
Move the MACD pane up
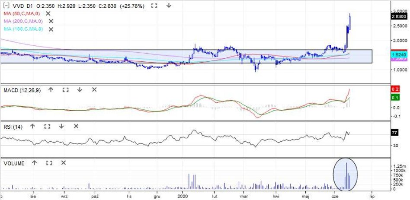[x=51, y=90]
